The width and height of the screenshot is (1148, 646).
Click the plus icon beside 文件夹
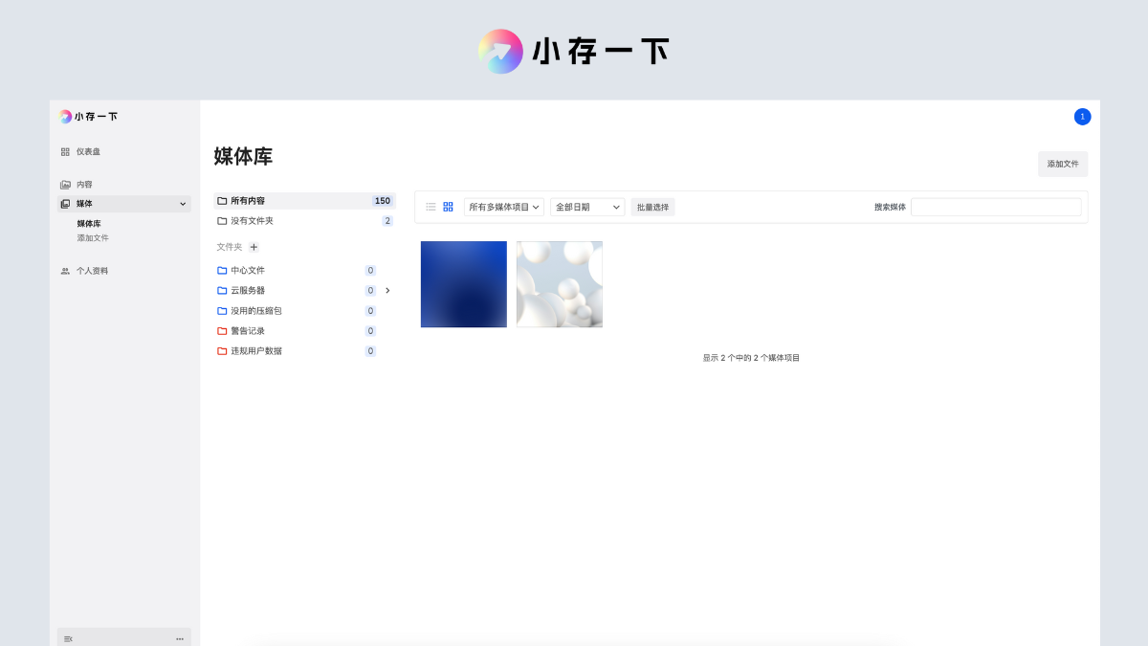(x=254, y=247)
